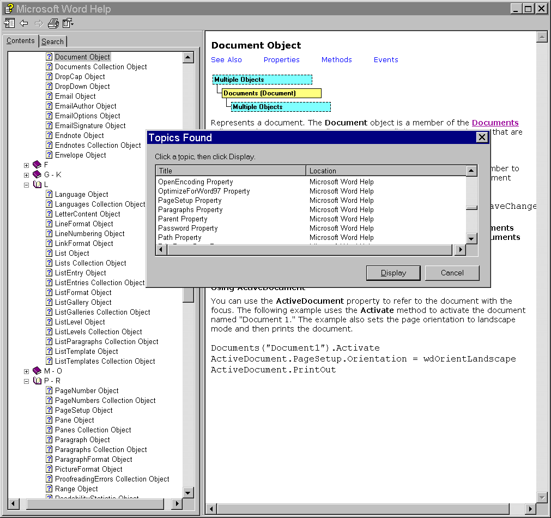This screenshot has width=551, height=518.
Task: Expand the F section plus box
Action: (26, 165)
